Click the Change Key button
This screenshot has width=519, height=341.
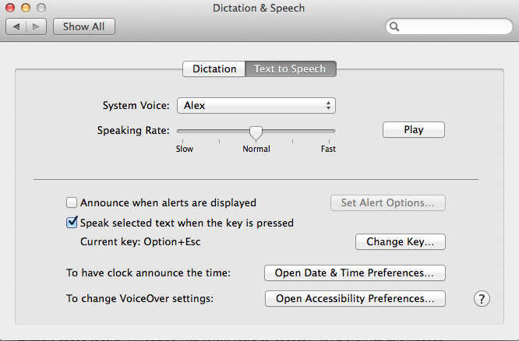pyautogui.click(x=401, y=242)
